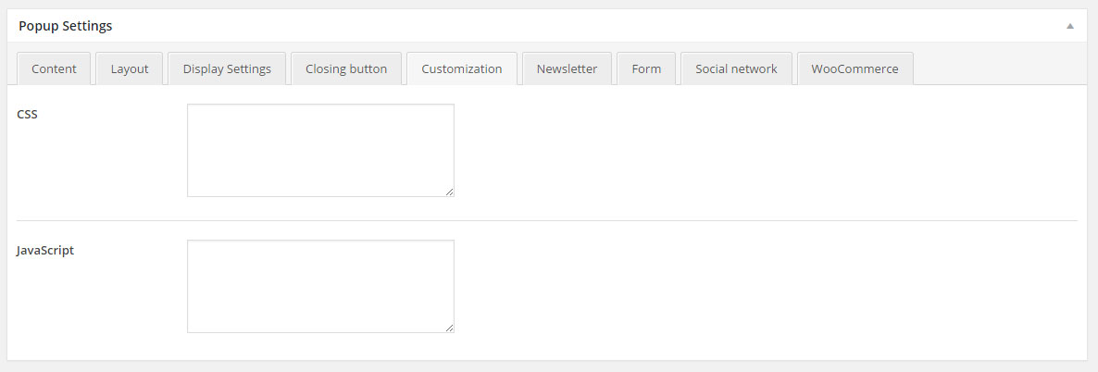Image resolution: width=1098 pixels, height=372 pixels.
Task: Click the JavaScript field label
Action: pyautogui.click(x=44, y=250)
